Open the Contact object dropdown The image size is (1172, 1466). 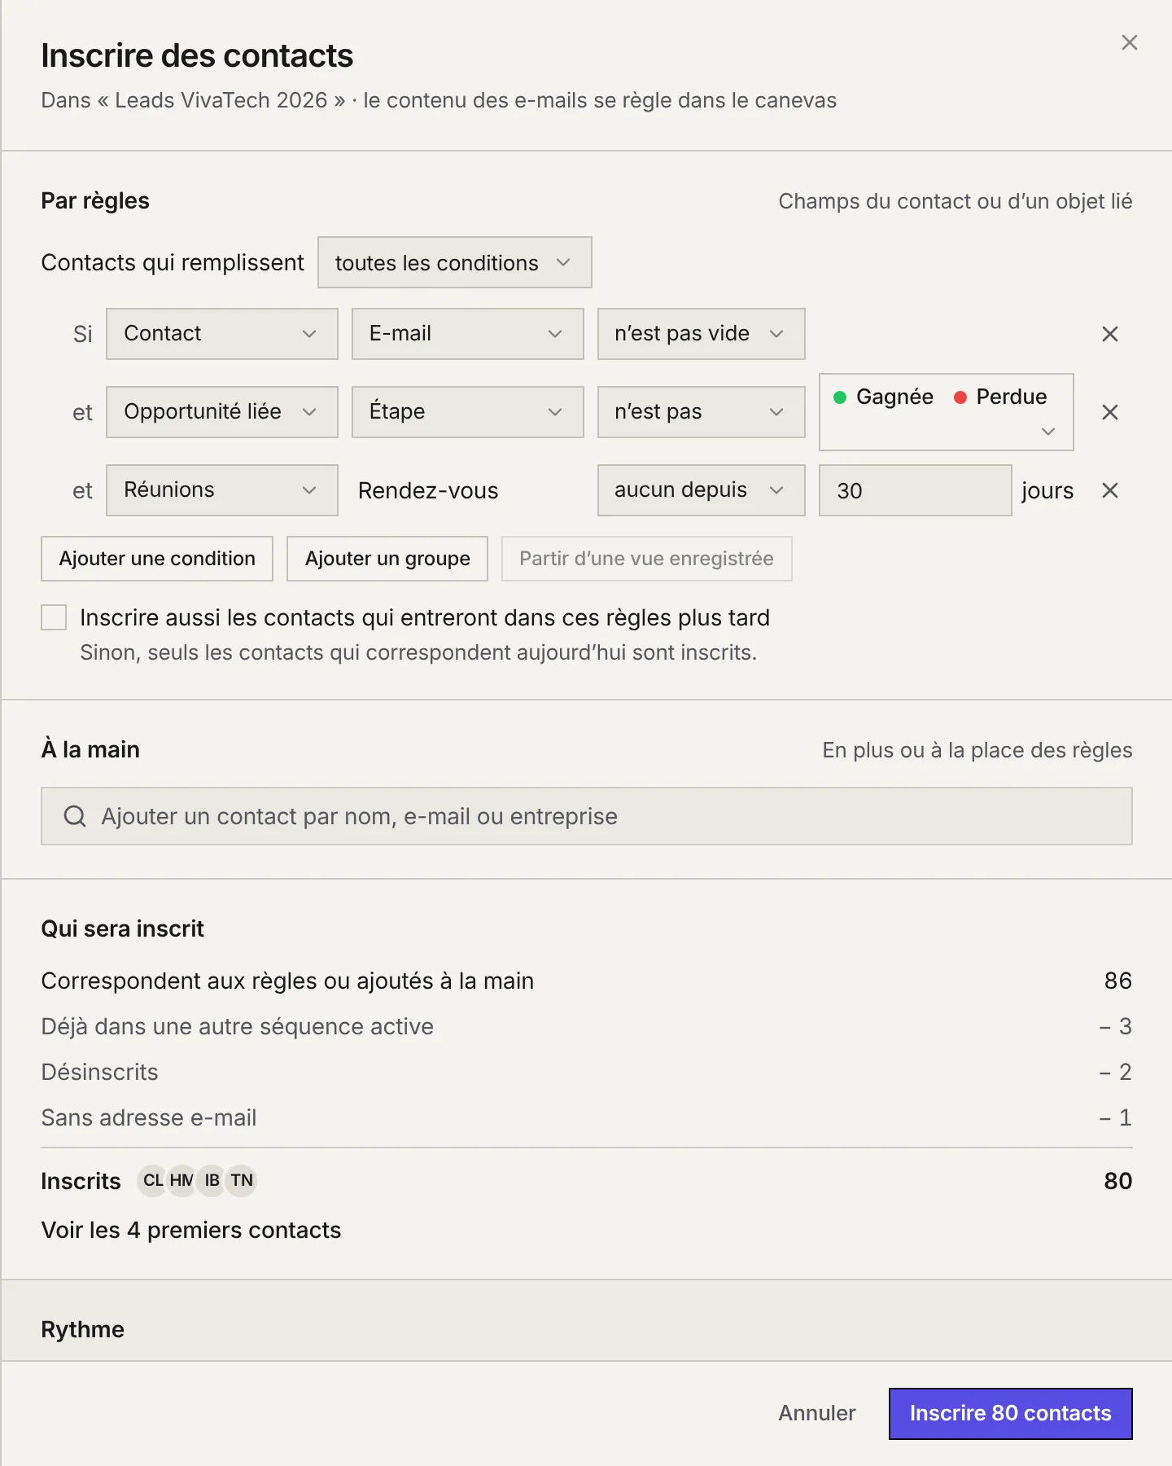click(221, 334)
